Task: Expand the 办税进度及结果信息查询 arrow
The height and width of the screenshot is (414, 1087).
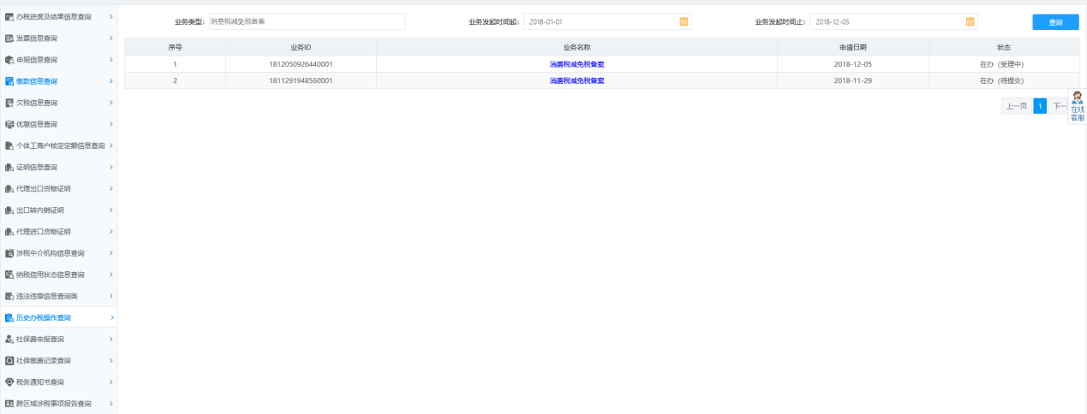Action: pos(111,17)
